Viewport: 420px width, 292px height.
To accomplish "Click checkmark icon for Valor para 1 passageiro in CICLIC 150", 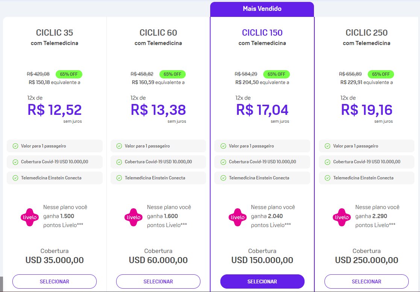I will coord(223,146).
